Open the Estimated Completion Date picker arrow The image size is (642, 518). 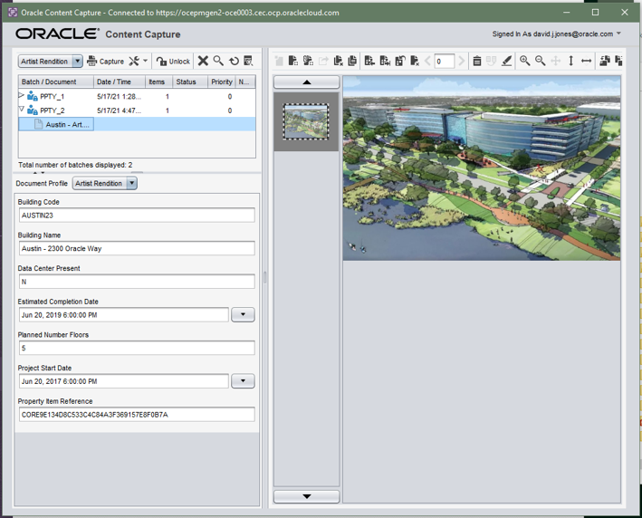[243, 314]
